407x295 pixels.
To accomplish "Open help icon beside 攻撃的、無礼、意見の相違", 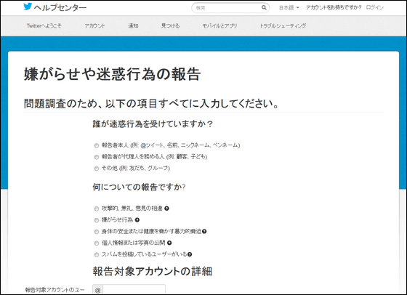I will pyautogui.click(x=166, y=209).
